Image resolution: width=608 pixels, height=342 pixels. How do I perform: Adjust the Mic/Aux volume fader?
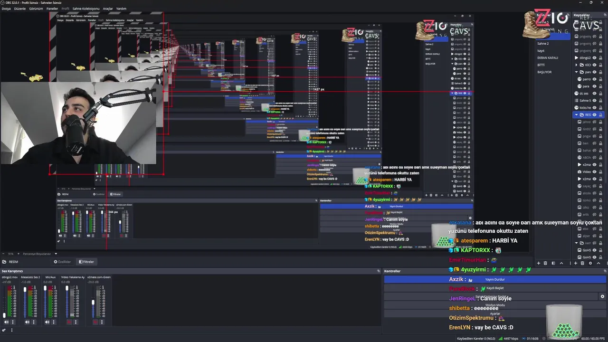coord(45,288)
